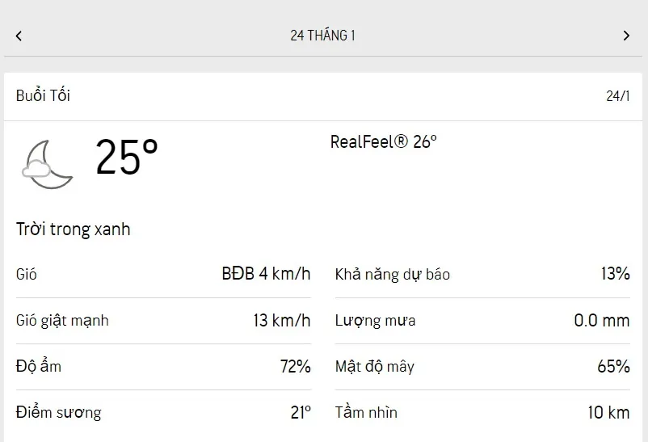Click the 24/1 date label

pos(617,96)
